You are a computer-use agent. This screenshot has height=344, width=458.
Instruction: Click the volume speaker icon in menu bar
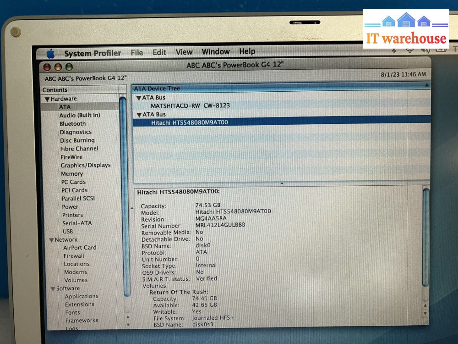point(426,50)
